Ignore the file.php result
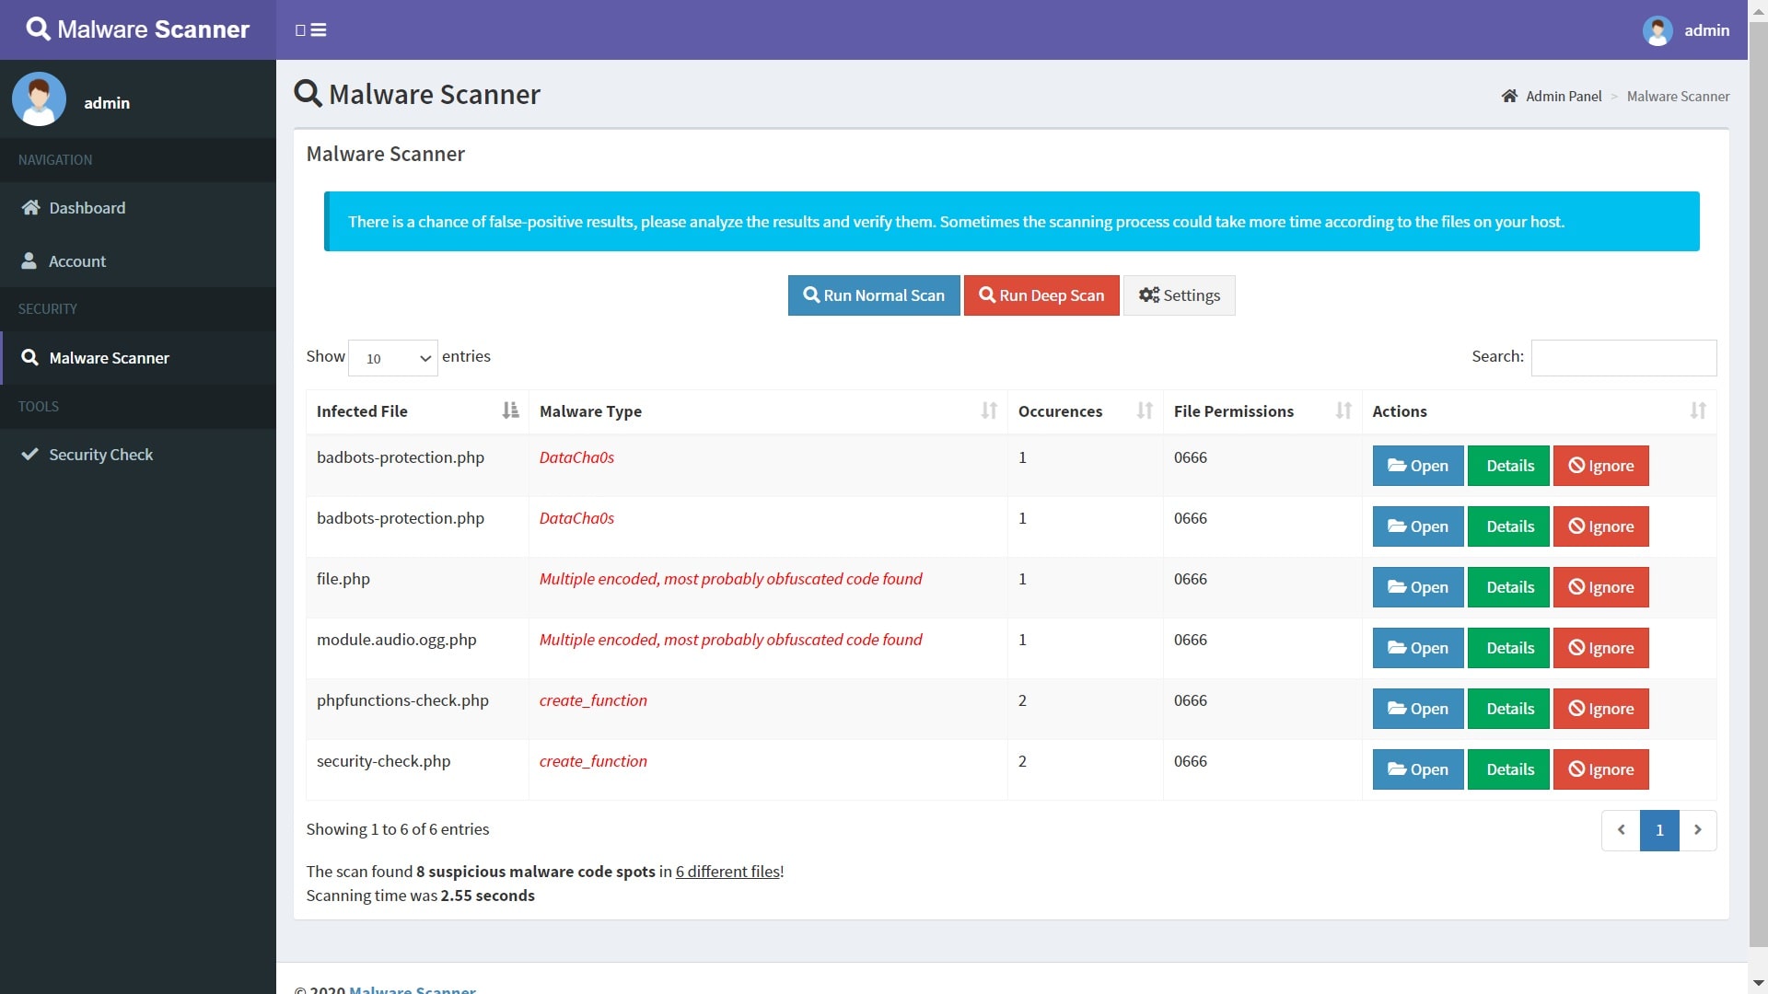Screen dimensions: 1768x994 coord(1600,587)
